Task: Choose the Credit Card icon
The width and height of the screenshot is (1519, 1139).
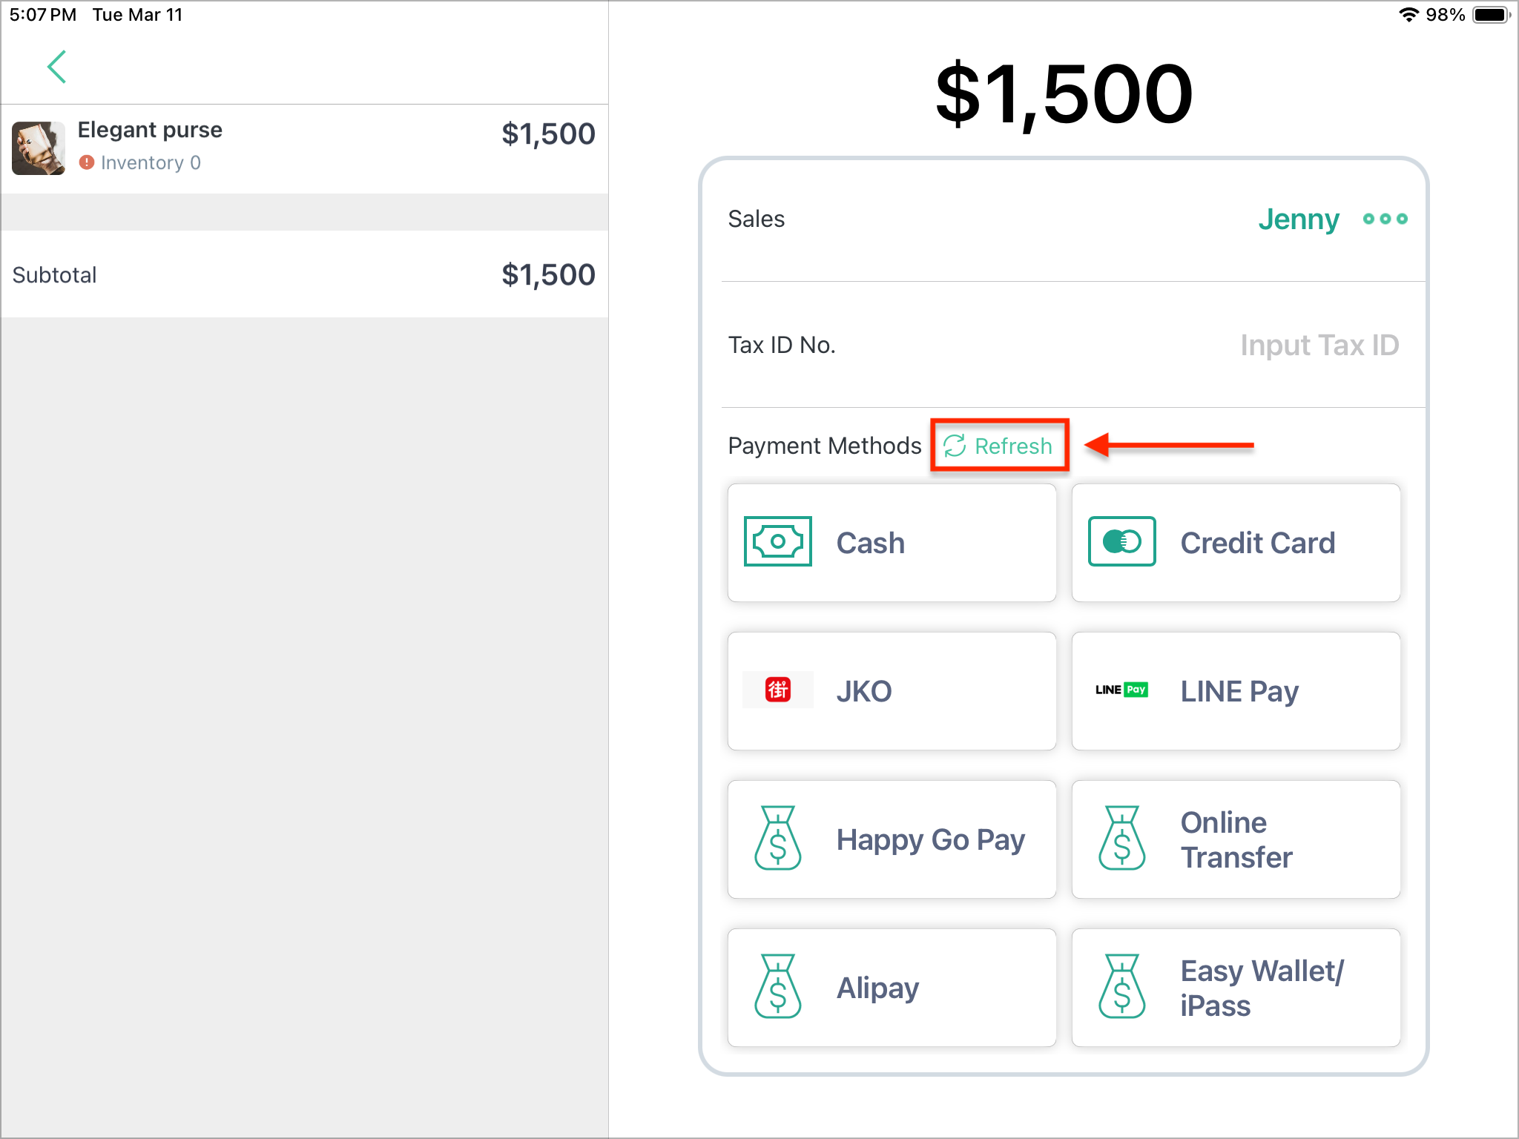Action: pyautogui.click(x=1121, y=541)
